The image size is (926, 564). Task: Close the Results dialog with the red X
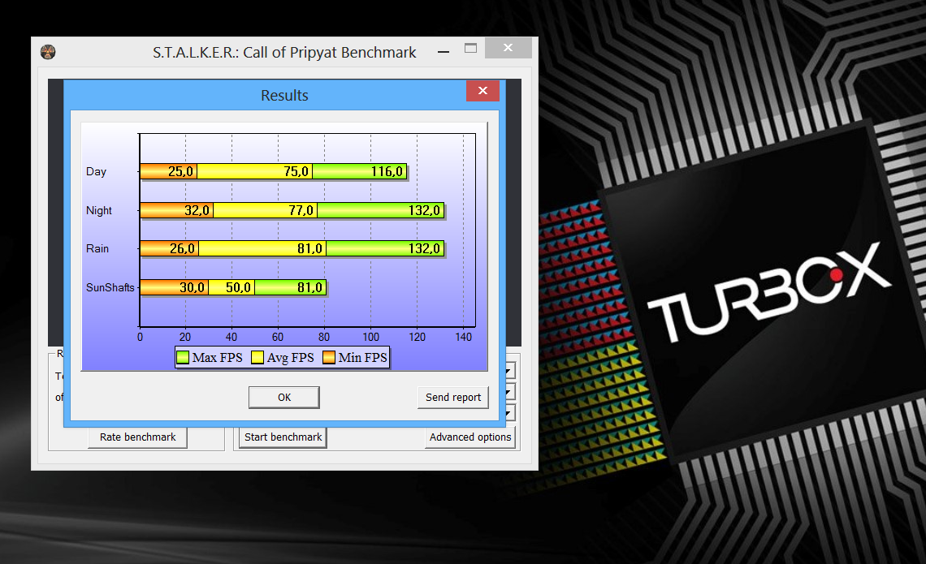482,91
